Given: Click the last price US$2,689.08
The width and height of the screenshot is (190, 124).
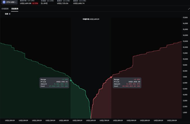Looking at the screenshot, I should point(26,3).
